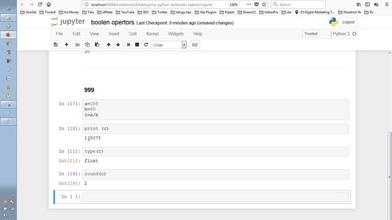This screenshot has width=392, height=220.
Task: Click the output text float
Action: click(91, 161)
